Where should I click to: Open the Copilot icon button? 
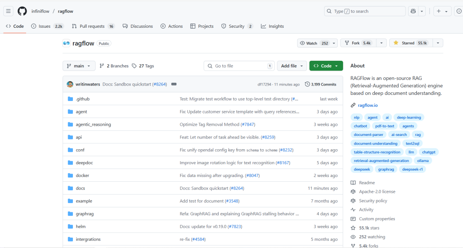[x=413, y=11]
